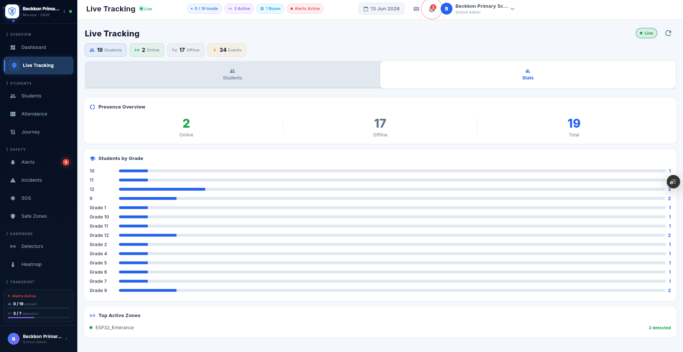Click the Alerts bell icon in sidebar
Screen dimensions: 683x352
(13, 162)
